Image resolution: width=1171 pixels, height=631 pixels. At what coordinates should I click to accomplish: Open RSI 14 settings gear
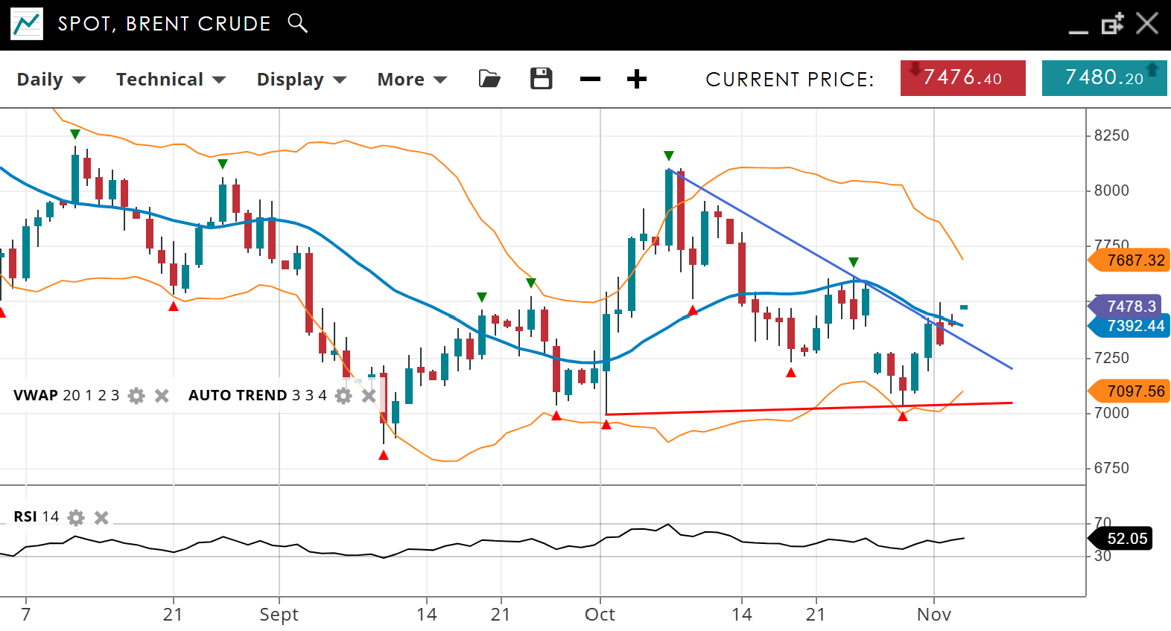[x=76, y=517]
